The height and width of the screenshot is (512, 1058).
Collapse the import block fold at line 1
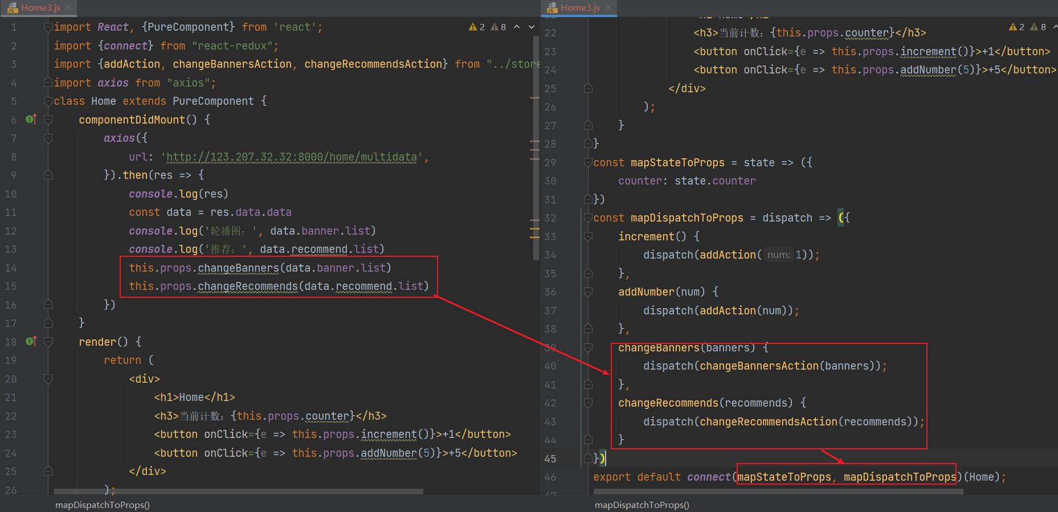tap(48, 27)
